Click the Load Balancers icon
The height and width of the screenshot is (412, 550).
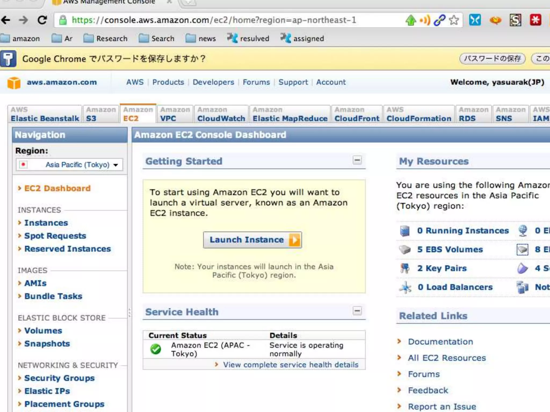click(405, 287)
